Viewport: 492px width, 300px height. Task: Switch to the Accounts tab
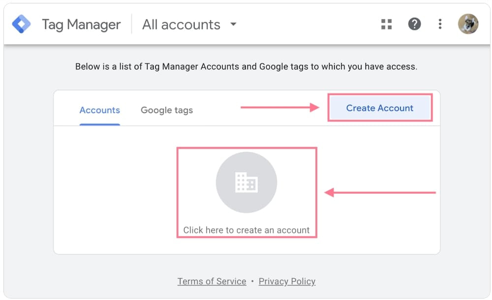(x=100, y=110)
